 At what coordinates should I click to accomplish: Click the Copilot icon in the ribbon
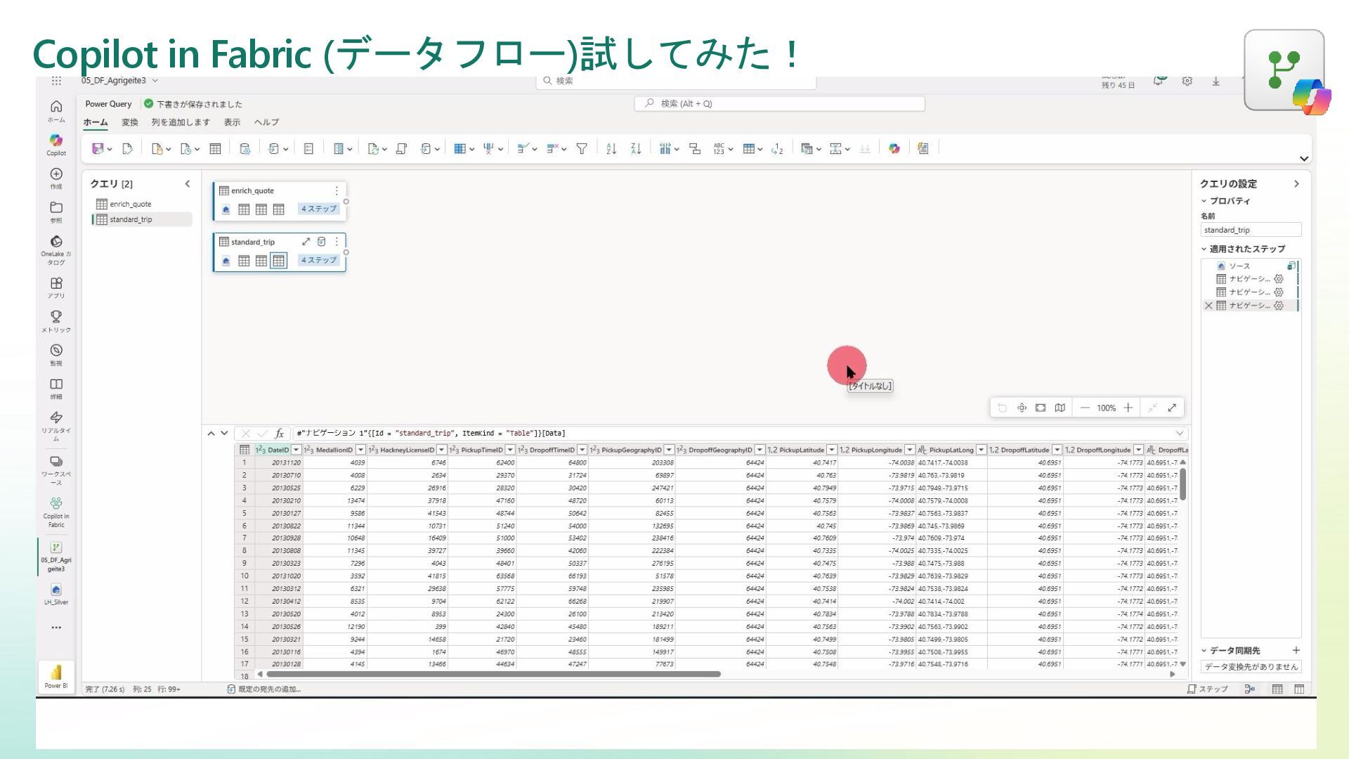tap(894, 148)
